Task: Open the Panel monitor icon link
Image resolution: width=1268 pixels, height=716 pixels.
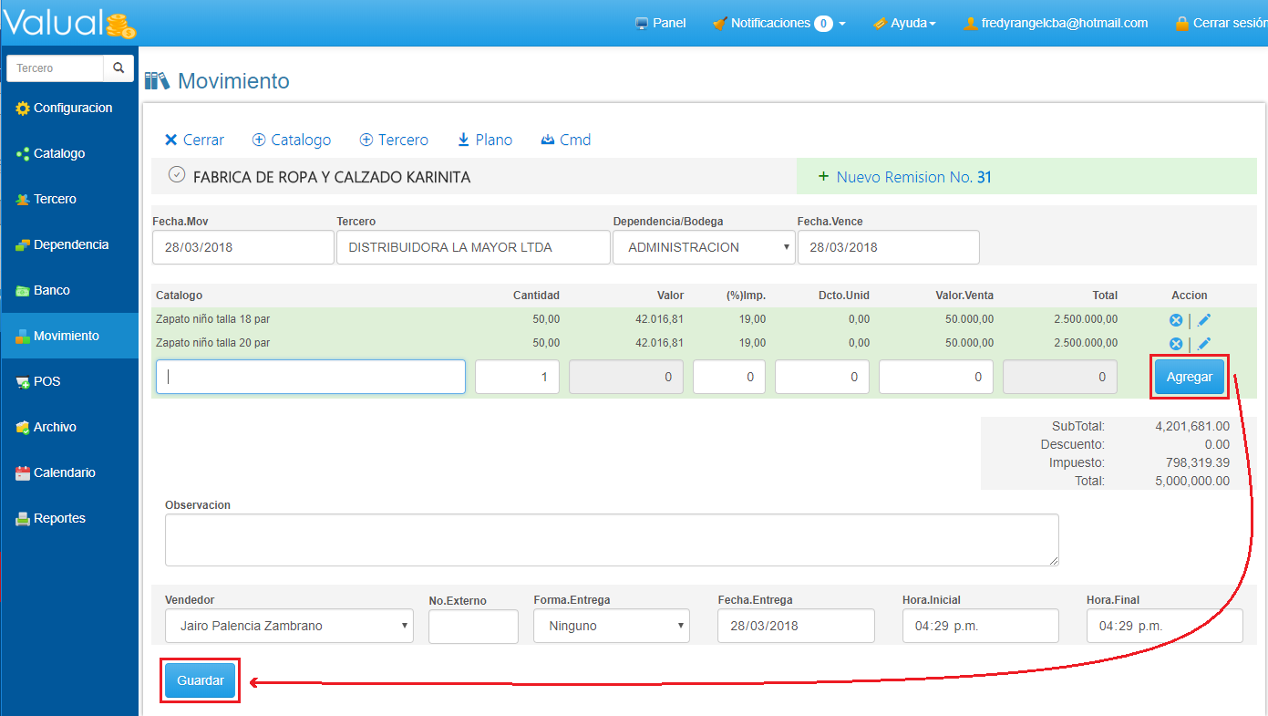Action: [660, 23]
